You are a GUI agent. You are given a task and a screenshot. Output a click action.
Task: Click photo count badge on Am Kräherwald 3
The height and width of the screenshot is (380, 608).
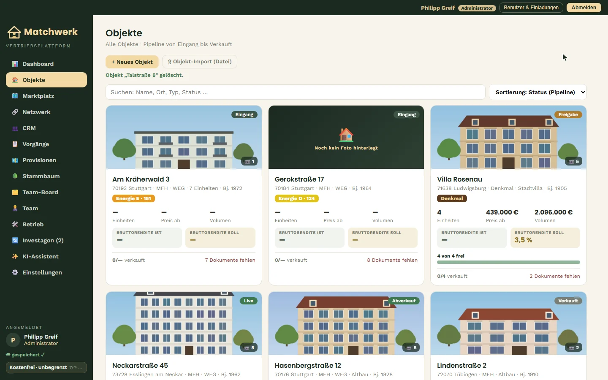point(250,161)
